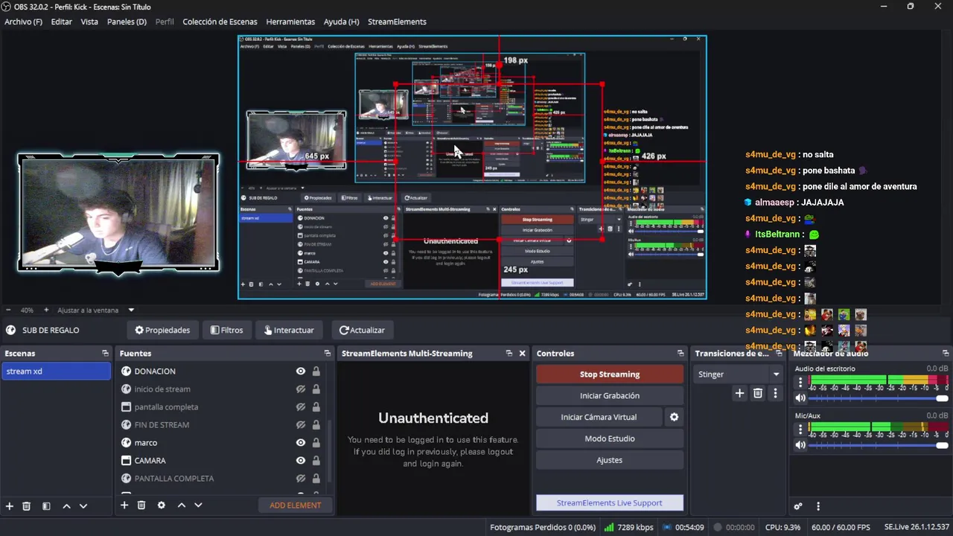Screen dimensions: 953x536
Task: Open the Herramientas menu
Action: click(x=290, y=22)
